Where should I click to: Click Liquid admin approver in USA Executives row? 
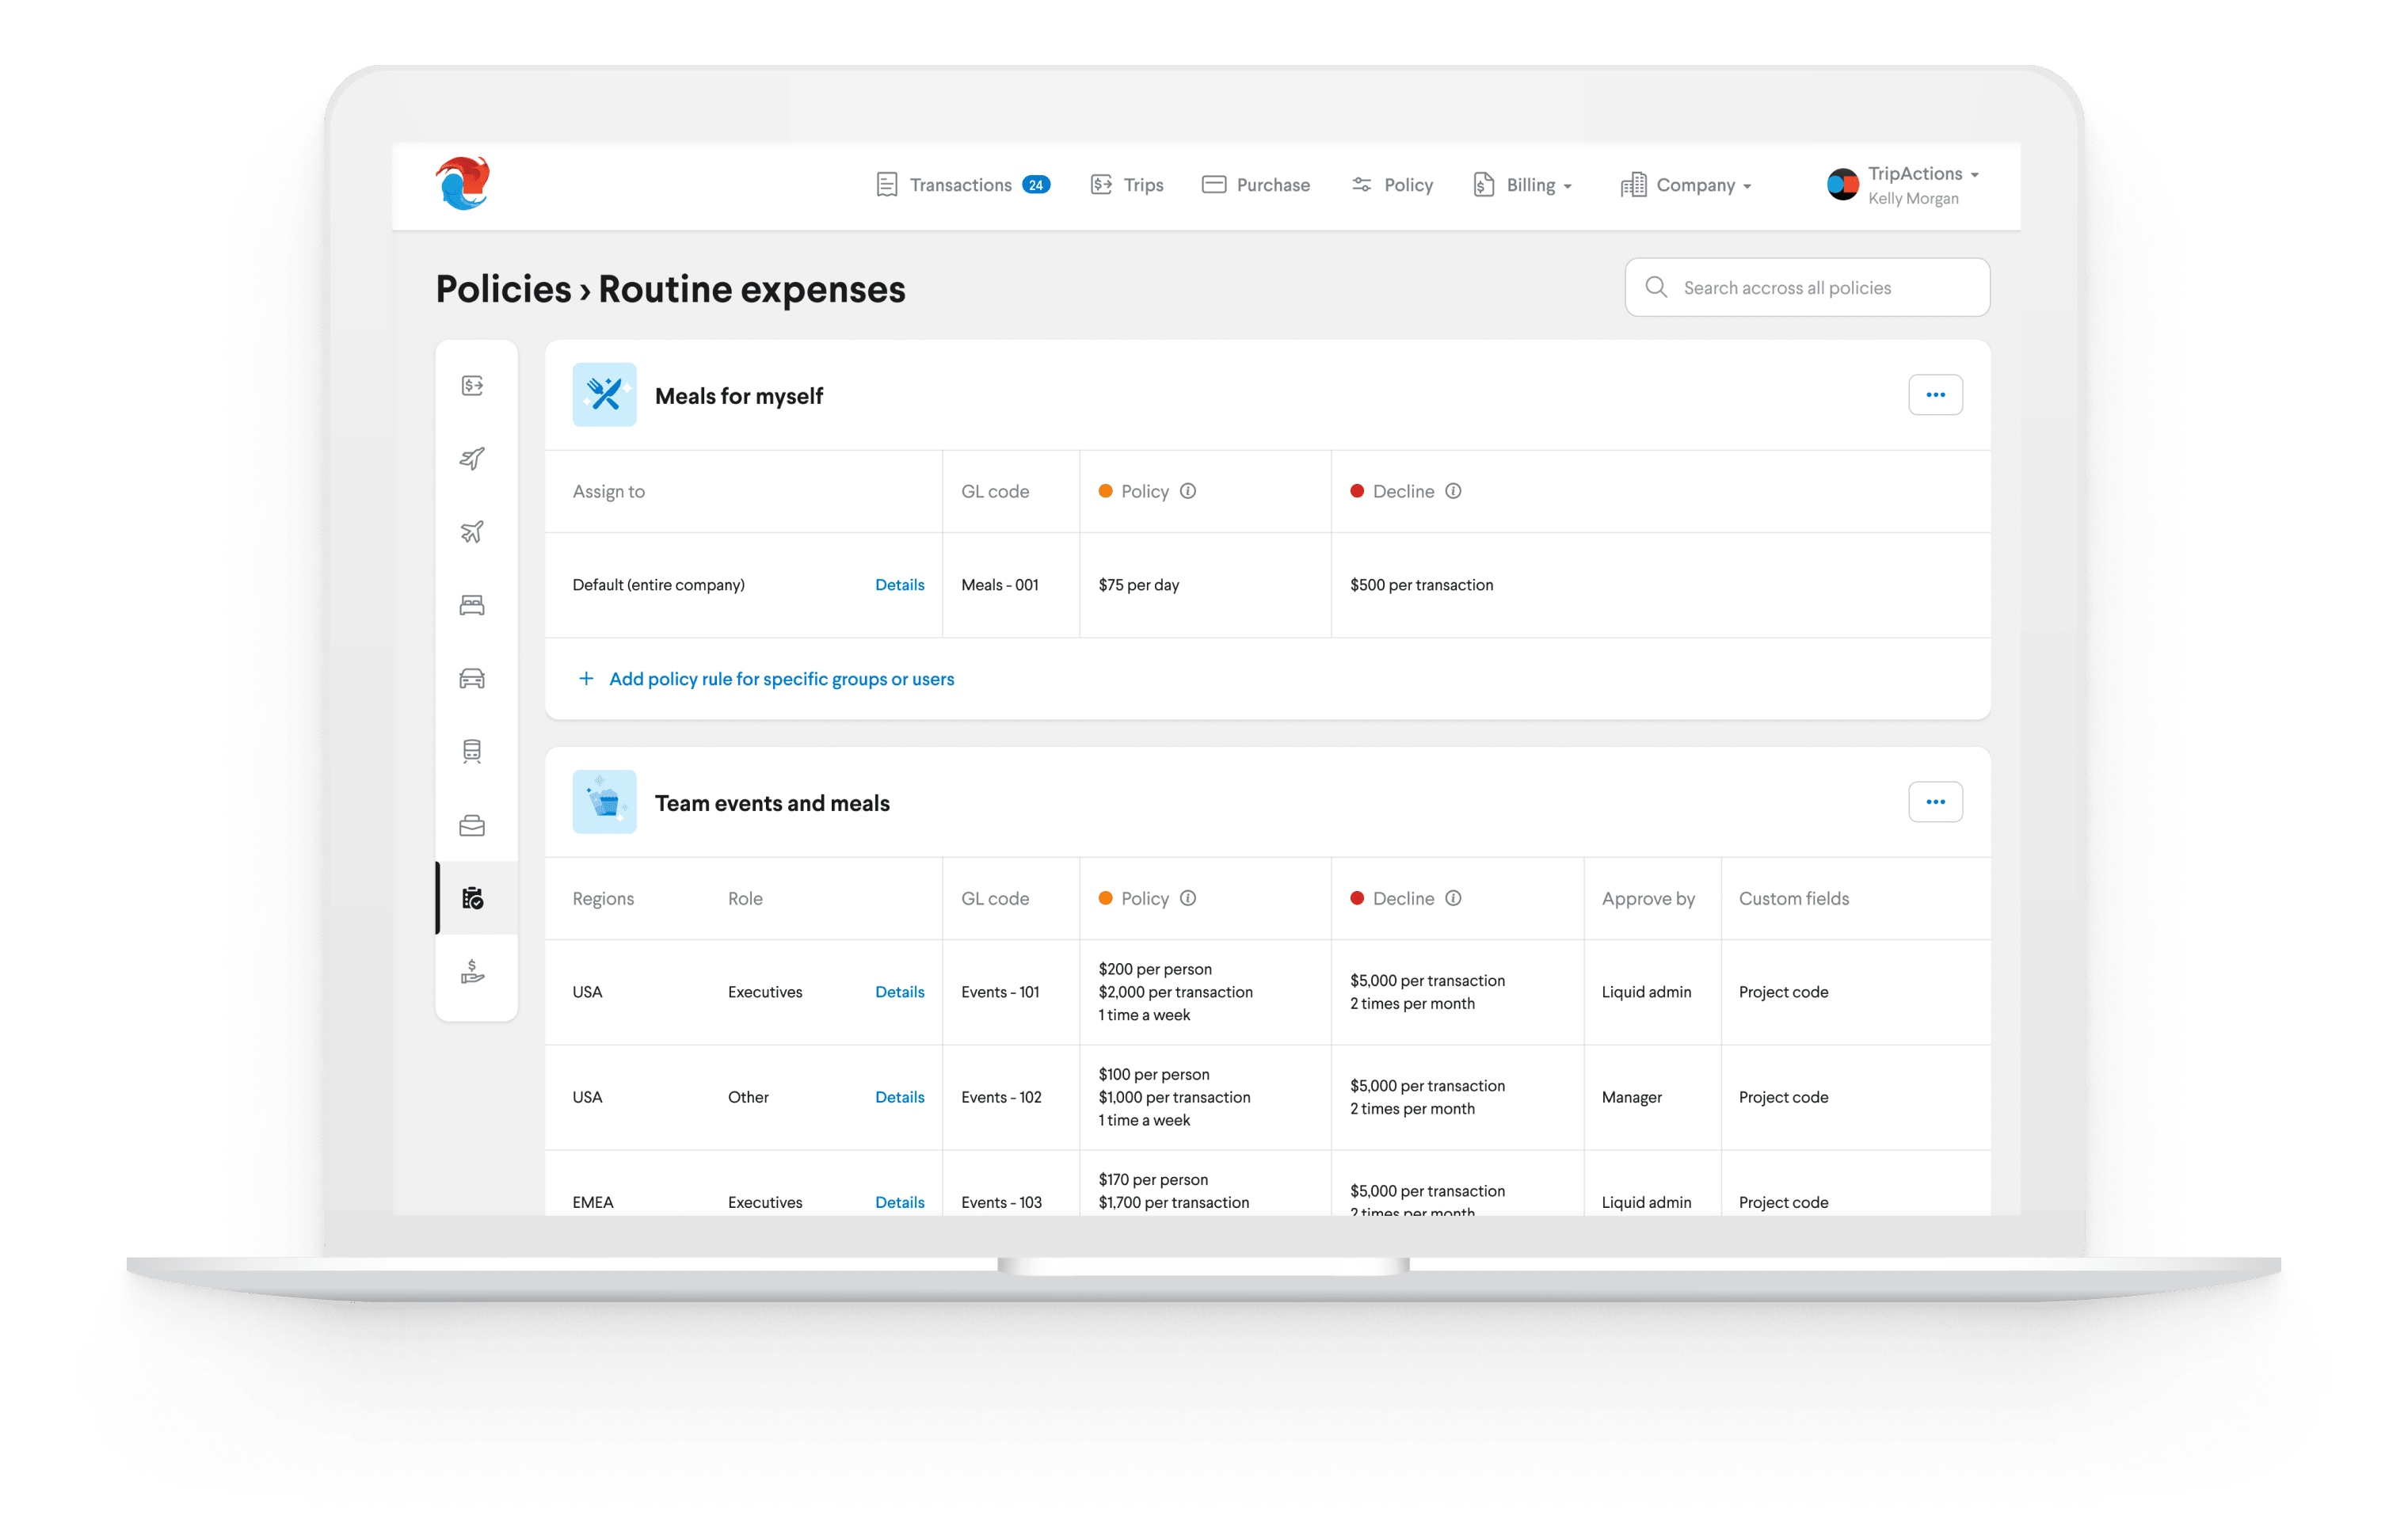click(1646, 992)
